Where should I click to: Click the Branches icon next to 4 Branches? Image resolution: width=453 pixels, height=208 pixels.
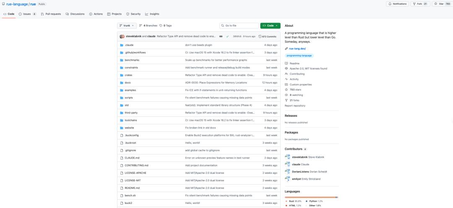tap(141, 26)
